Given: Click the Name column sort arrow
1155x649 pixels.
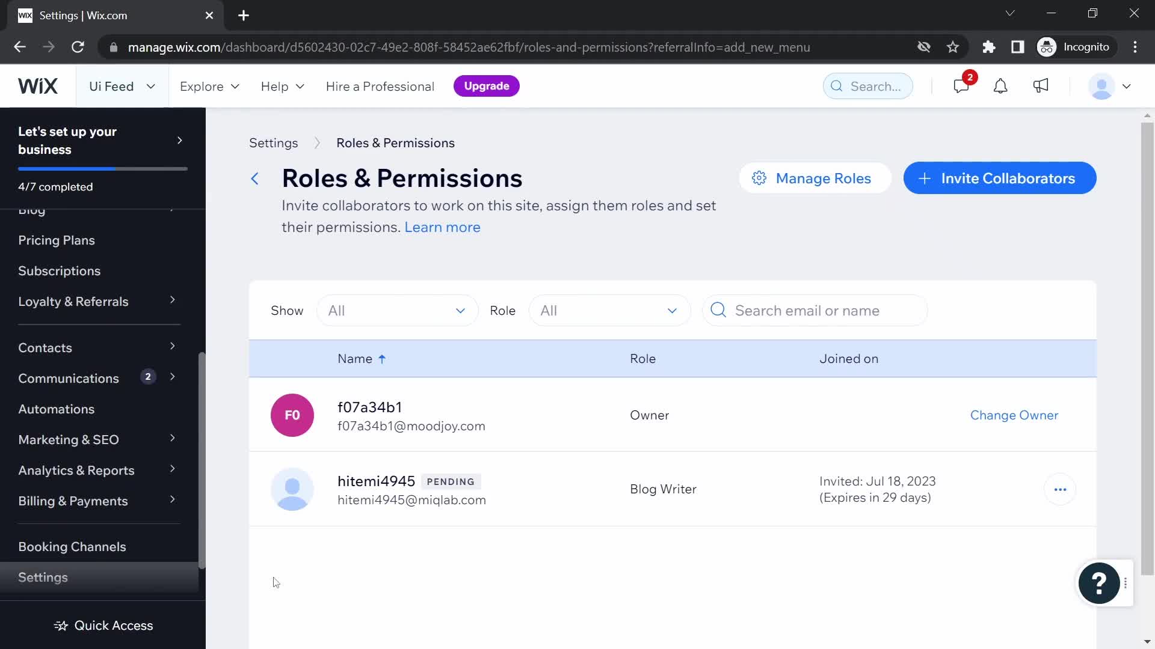Looking at the screenshot, I should tap(383, 358).
